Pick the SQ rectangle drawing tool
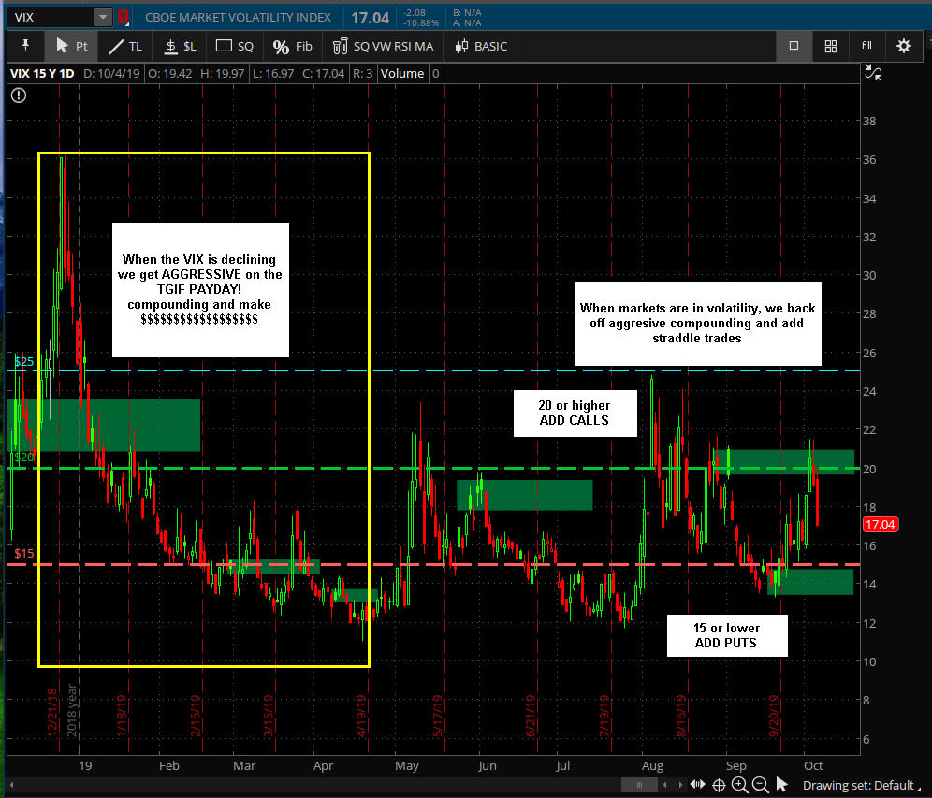Screen dimensions: 932x798 (x=235, y=46)
